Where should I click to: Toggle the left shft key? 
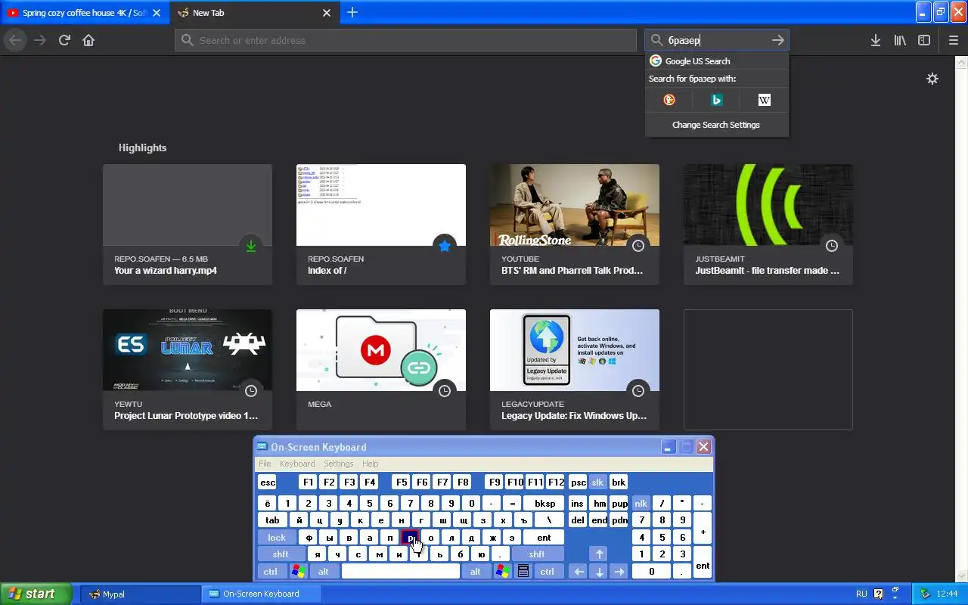tap(281, 554)
